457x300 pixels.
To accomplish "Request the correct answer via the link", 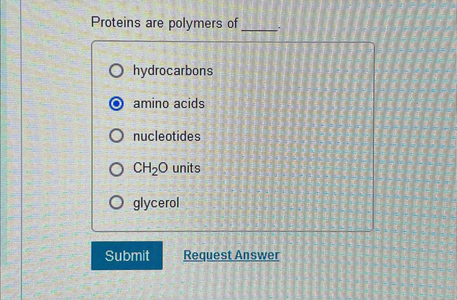I will (231, 255).
